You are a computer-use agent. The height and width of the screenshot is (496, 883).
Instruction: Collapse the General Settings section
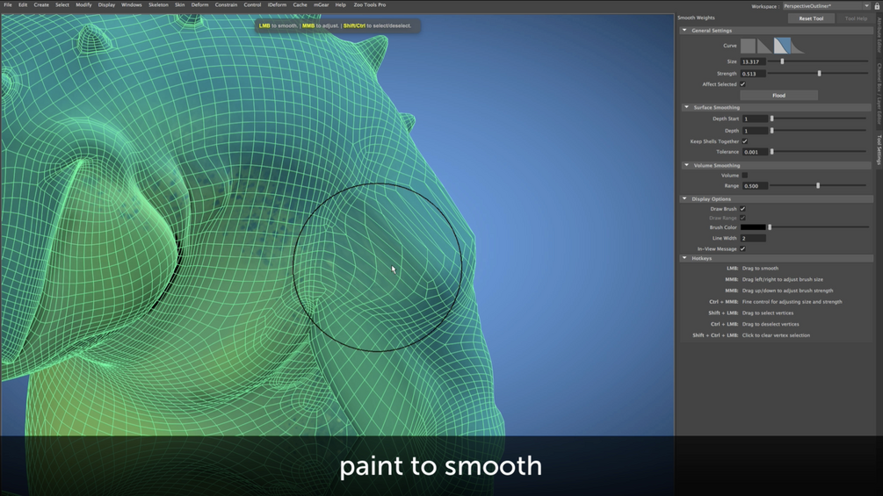coord(684,31)
